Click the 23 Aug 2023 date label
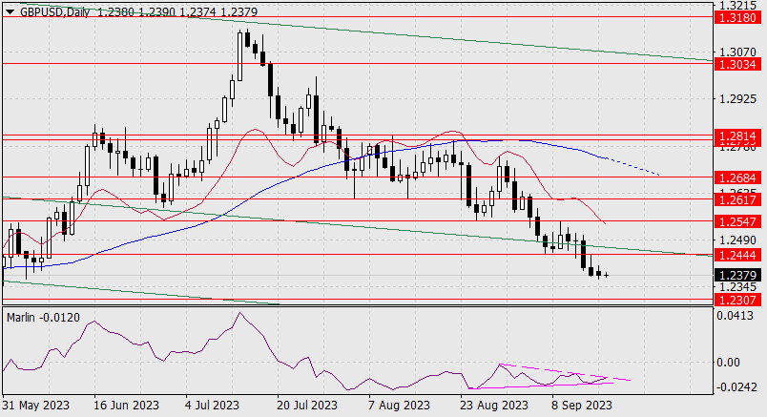767x417 pixels. (494, 406)
